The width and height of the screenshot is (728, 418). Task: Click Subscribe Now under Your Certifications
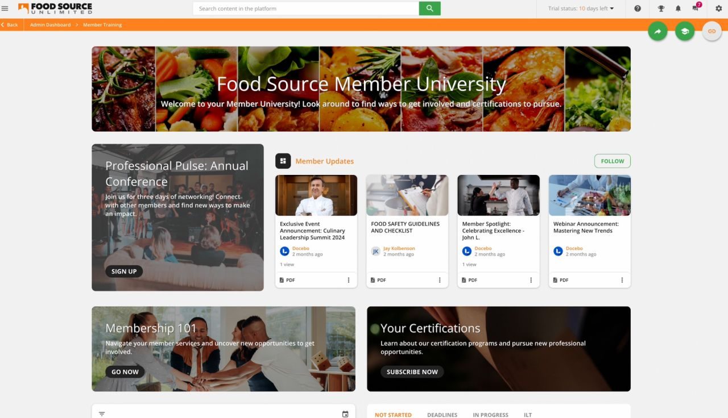[x=412, y=372]
